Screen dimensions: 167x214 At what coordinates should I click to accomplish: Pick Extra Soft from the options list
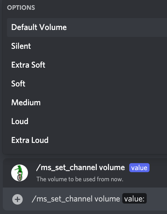[87, 65]
